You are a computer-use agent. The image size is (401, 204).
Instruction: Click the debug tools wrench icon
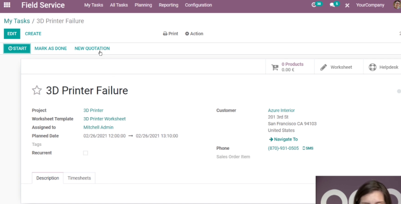point(347,5)
